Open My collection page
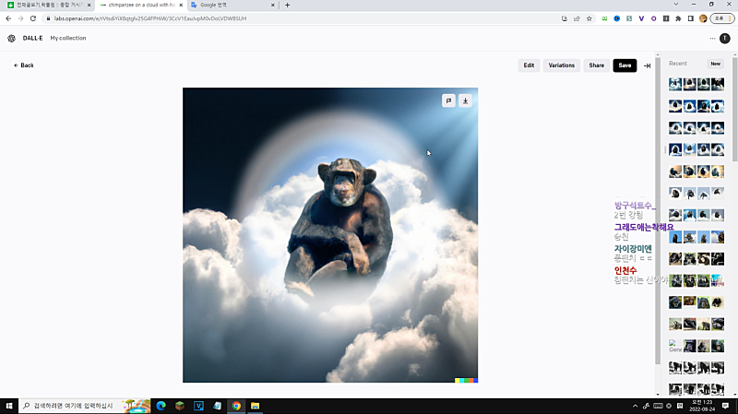The width and height of the screenshot is (738, 414). [x=68, y=38]
